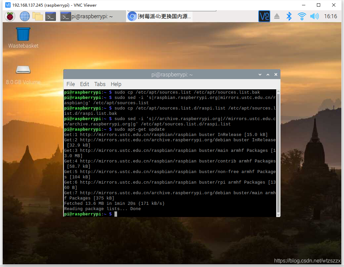Click the panel clock showing 16:16
Viewport: 344px width, 267px height.
330,16
